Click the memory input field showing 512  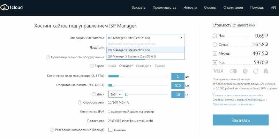point(178,85)
